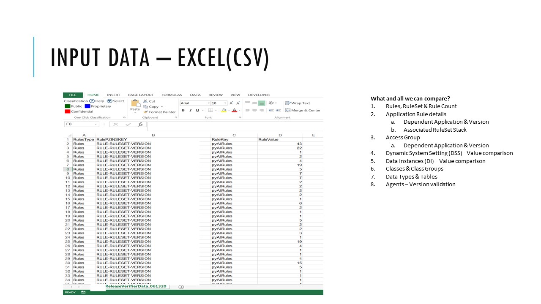Image resolution: width=541 pixels, height=304 pixels.
Task: Open the font size 10 dropdown
Action: [225, 103]
